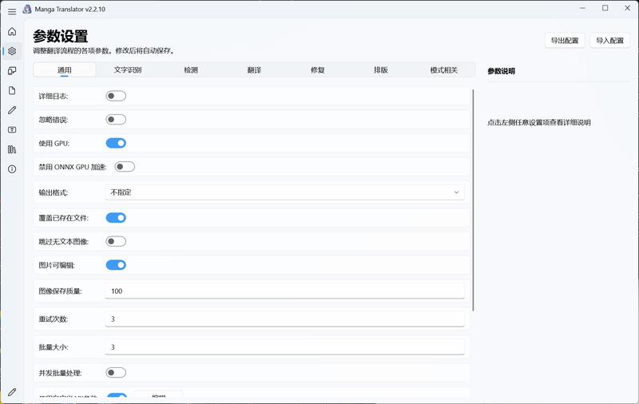
Task: Click the 图像保存质量 input field
Action: tap(284, 291)
